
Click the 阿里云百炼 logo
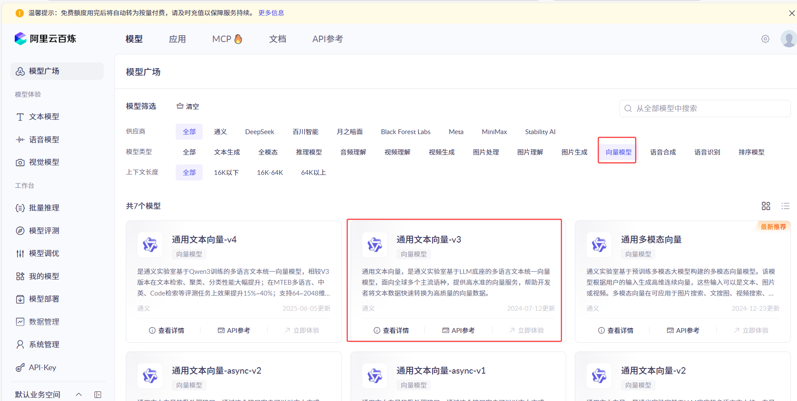[45, 39]
